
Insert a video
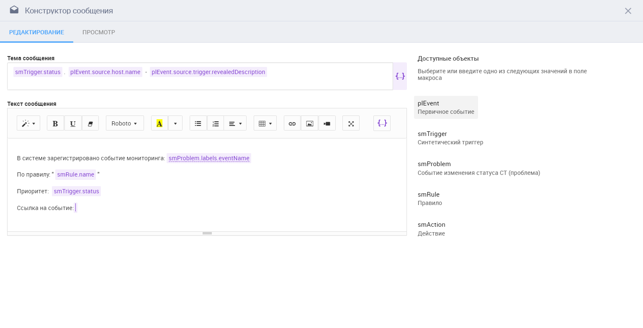327,123
